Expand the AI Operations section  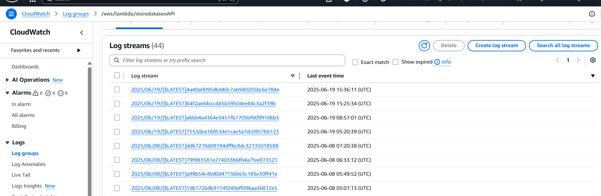(7, 80)
